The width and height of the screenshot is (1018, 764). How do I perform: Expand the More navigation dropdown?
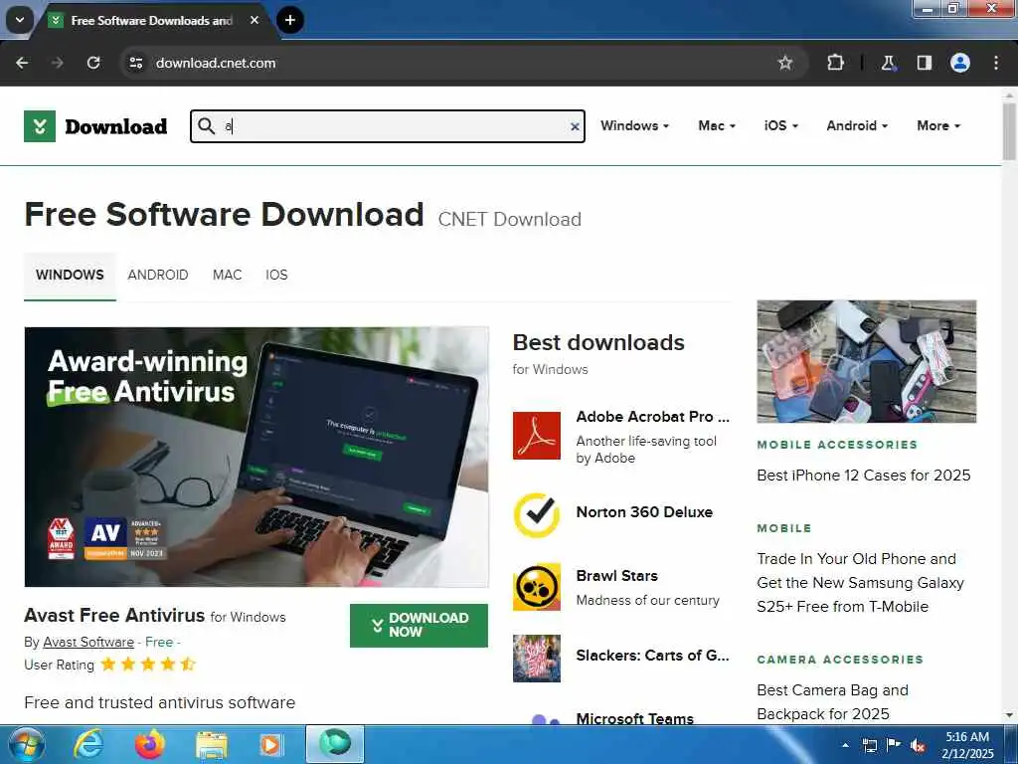(x=938, y=126)
